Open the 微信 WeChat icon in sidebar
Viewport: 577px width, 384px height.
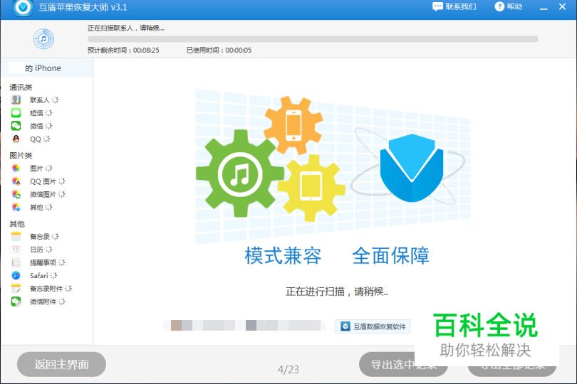(x=16, y=126)
